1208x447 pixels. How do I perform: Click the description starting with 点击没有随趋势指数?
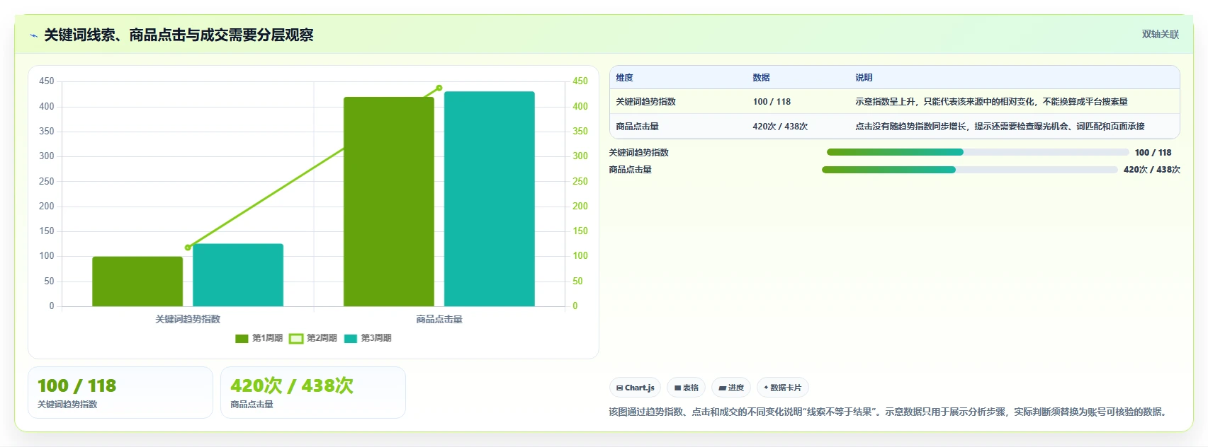tap(1000, 127)
